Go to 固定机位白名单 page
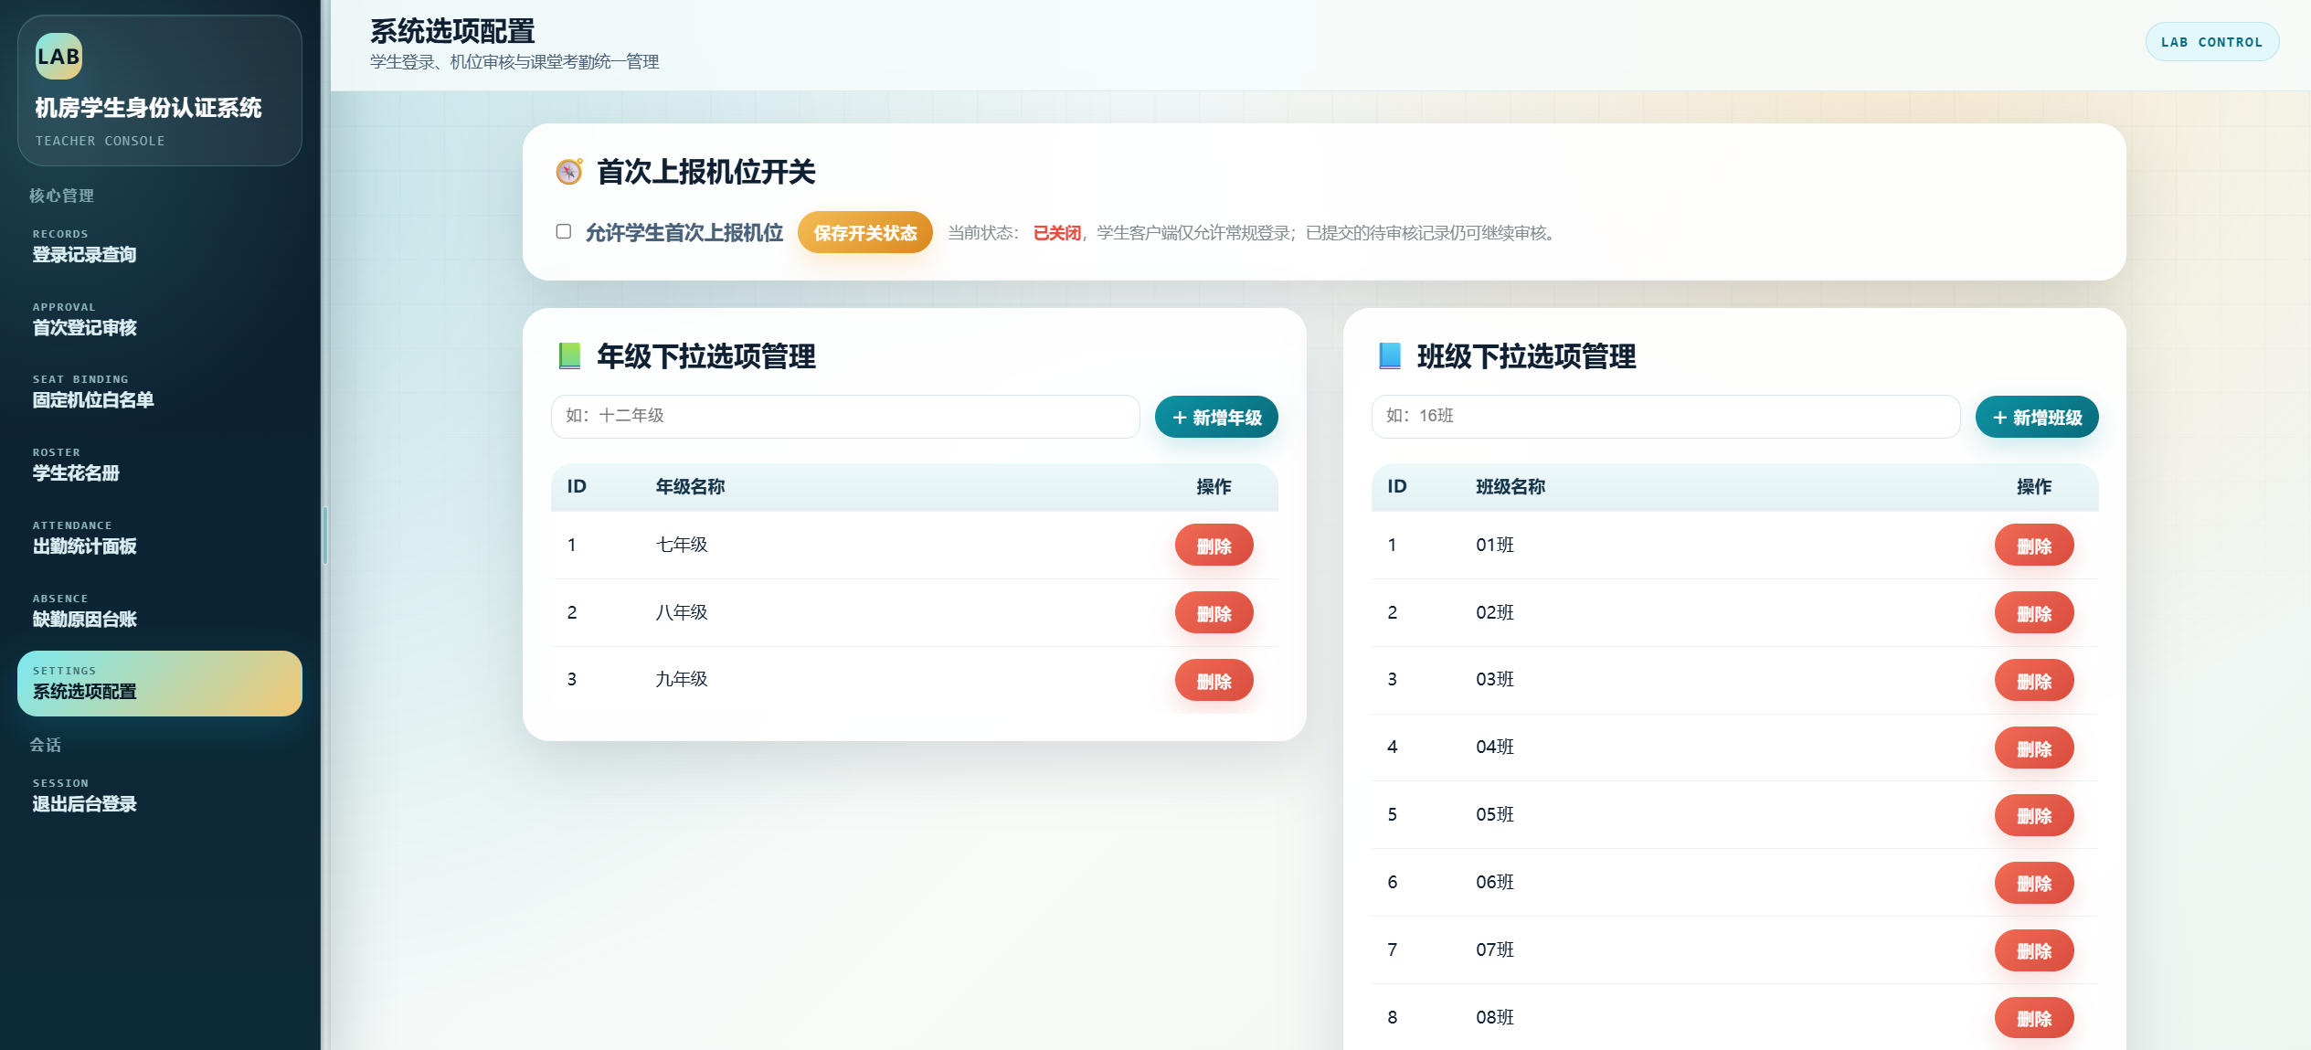The width and height of the screenshot is (2311, 1050). point(159,390)
